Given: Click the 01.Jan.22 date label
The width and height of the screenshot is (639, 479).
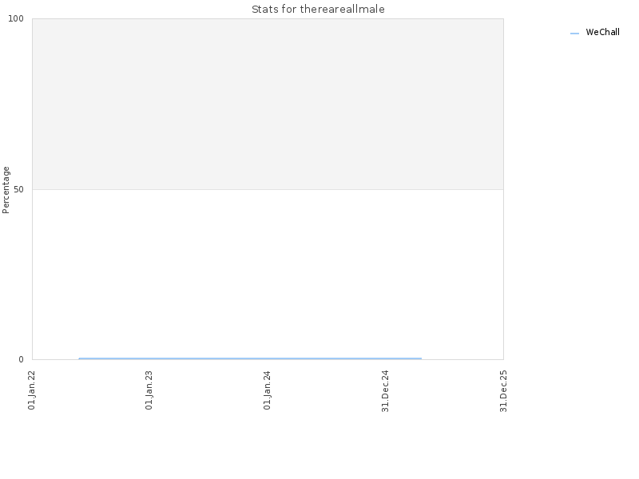Looking at the screenshot, I should click(32, 390).
